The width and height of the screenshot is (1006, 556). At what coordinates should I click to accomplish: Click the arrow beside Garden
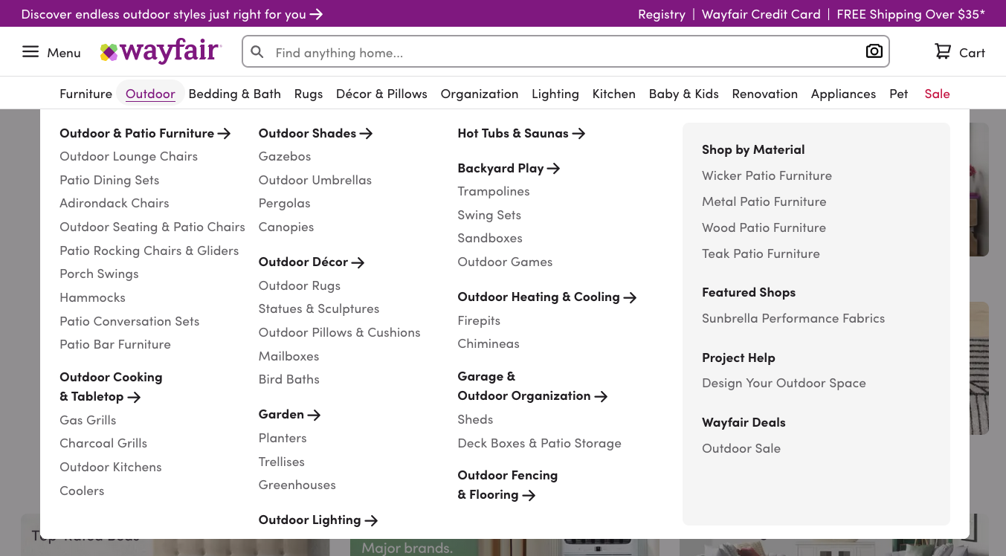pyautogui.click(x=315, y=414)
